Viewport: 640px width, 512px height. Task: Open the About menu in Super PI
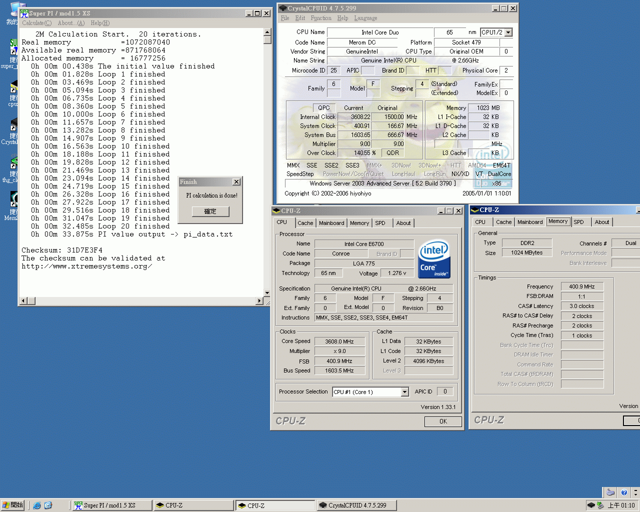pyautogui.click(x=71, y=23)
